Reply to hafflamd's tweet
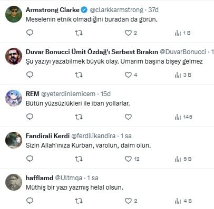214x209 pixels. coord(30,201)
